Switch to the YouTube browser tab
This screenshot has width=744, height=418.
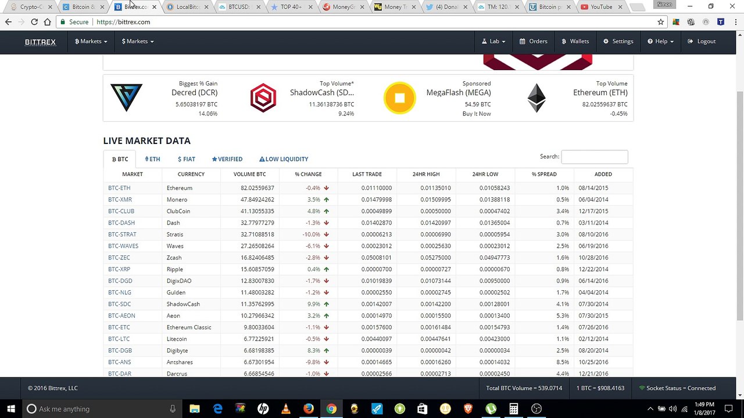pyautogui.click(x=601, y=7)
